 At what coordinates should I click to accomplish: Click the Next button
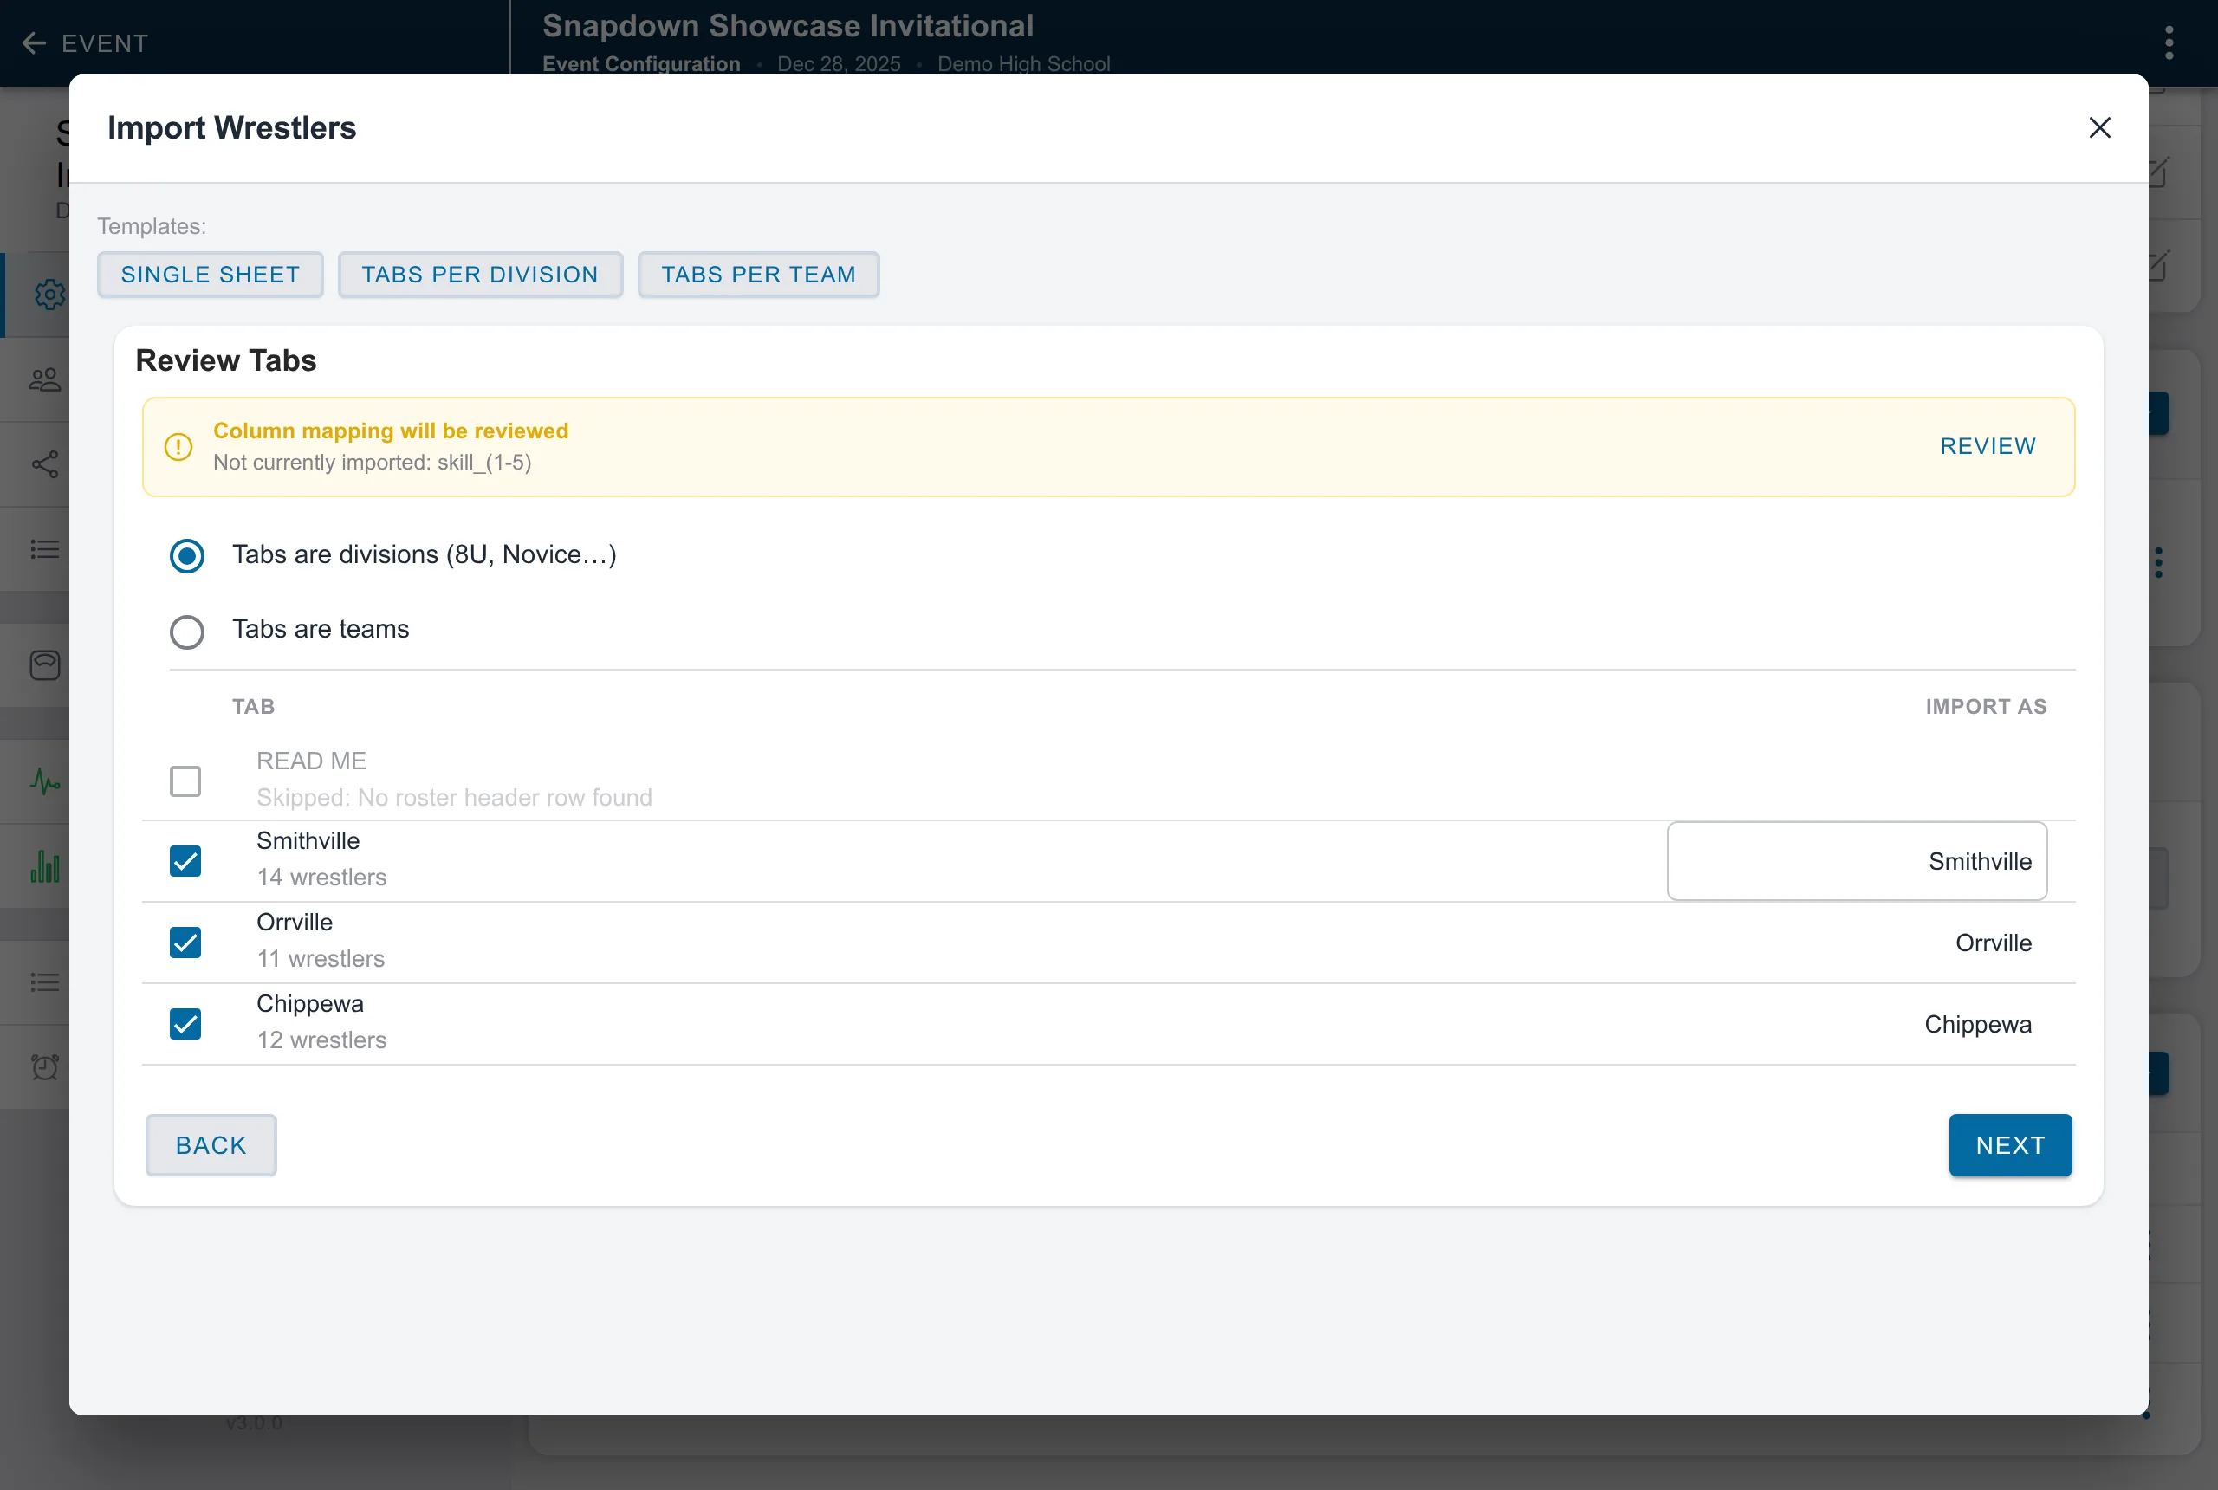(2010, 1145)
